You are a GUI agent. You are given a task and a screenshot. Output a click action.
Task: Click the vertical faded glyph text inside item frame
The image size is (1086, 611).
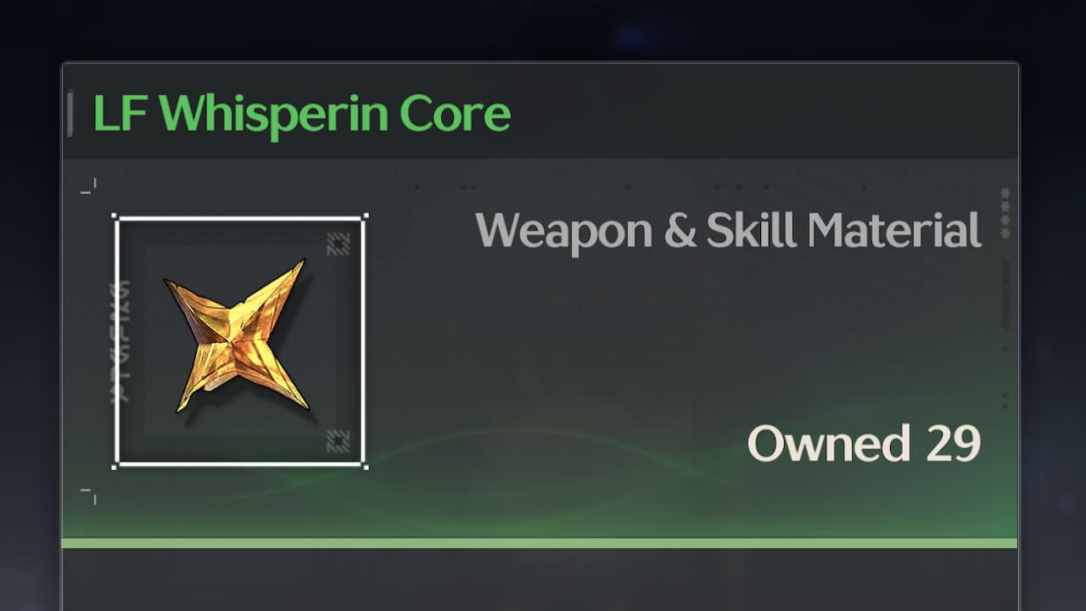[x=124, y=341]
